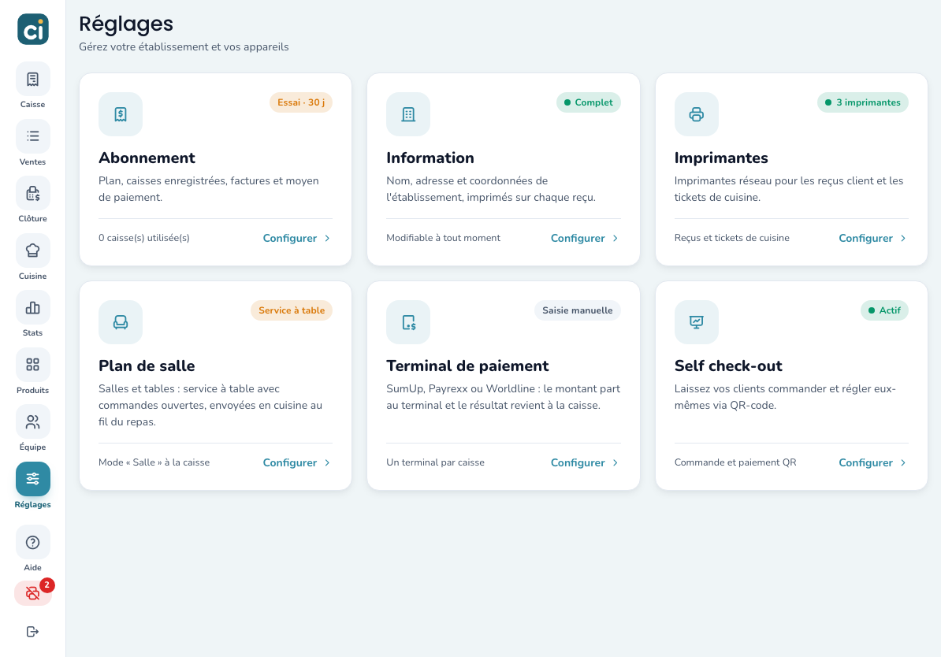Viewport: 941px width, 657px height.
Task: Click 'Gérez votre établissement et vos appareils' subtitle
Action: [x=184, y=46]
